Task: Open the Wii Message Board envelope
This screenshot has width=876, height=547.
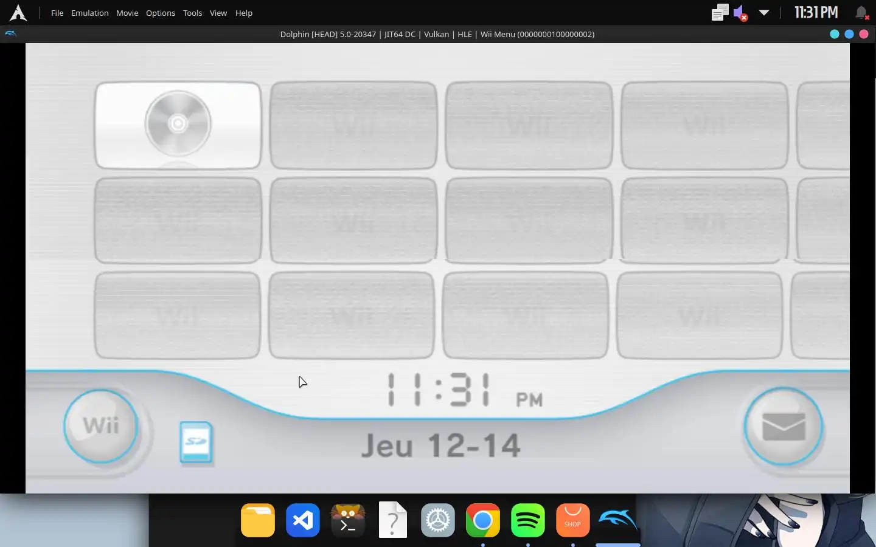Action: coord(784,427)
